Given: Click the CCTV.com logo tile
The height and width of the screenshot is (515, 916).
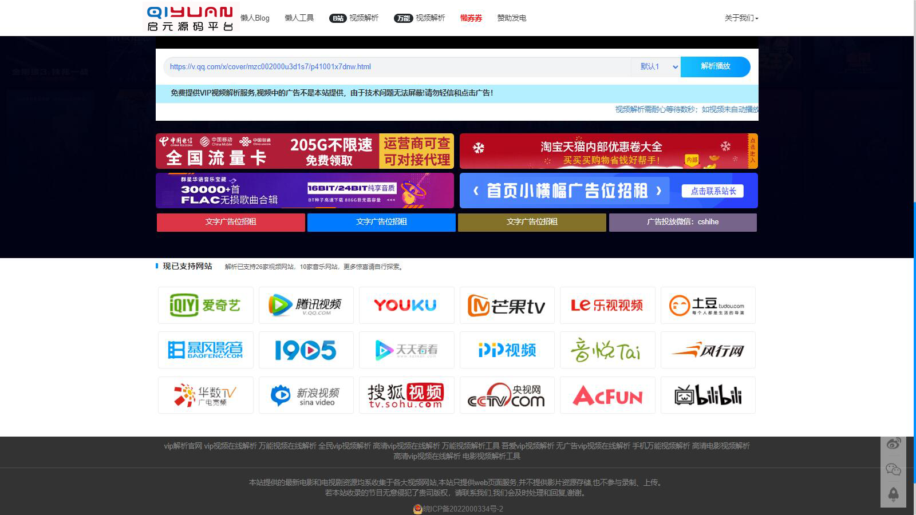Looking at the screenshot, I should 507,395.
